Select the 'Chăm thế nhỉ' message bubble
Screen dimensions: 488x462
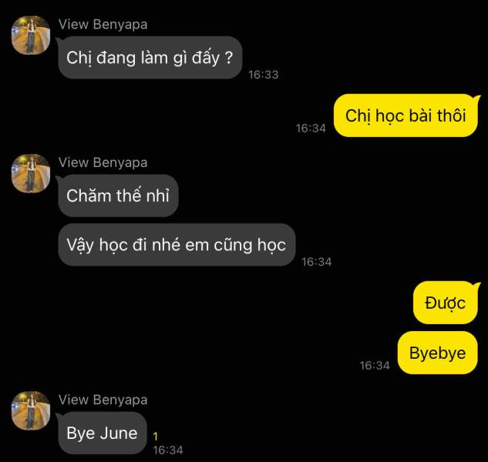pos(118,196)
